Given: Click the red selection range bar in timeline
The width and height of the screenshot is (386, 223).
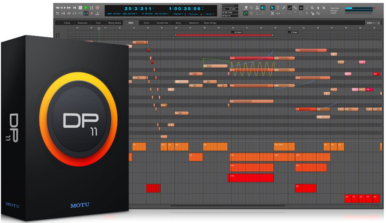Looking at the screenshot, I should point(224,35).
